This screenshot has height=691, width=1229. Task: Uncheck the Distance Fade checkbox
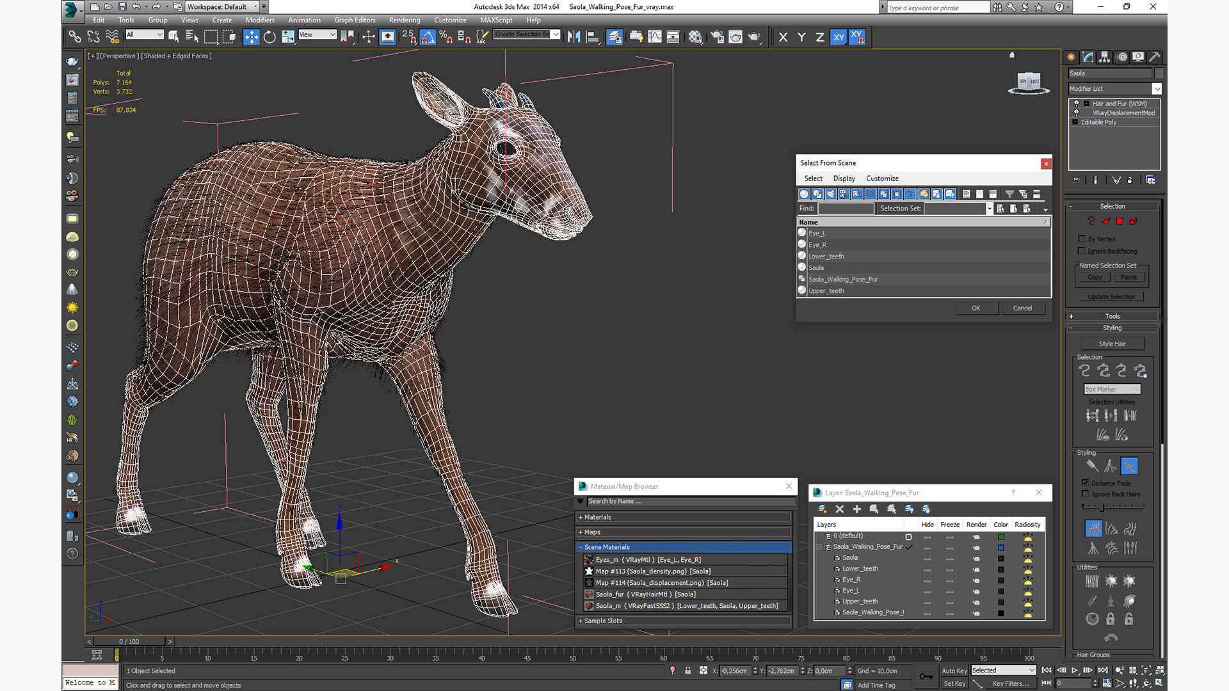pyautogui.click(x=1085, y=482)
